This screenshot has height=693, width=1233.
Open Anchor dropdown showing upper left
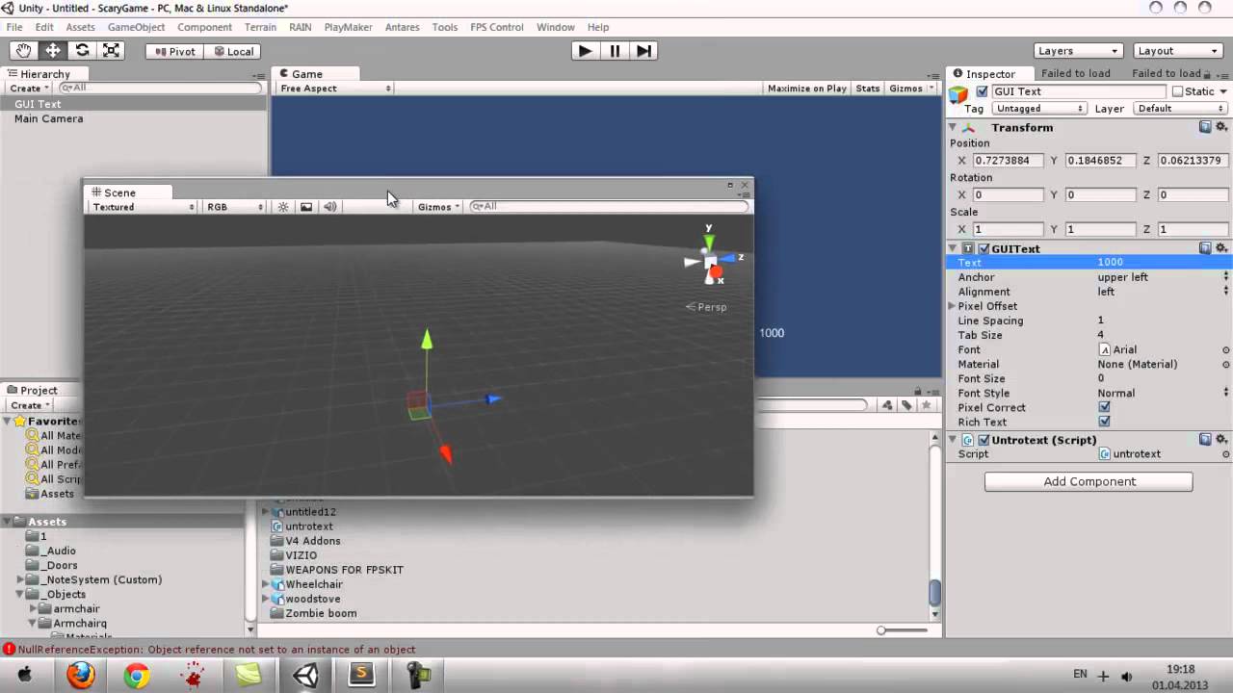(x=1163, y=277)
